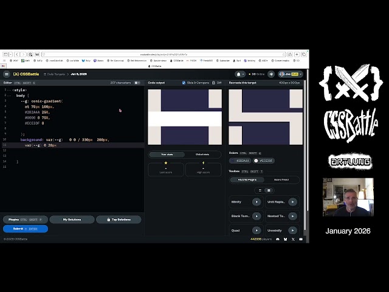Screen dimensions: 389x292
Task: Switch toolbox to list view
Action: point(260,190)
